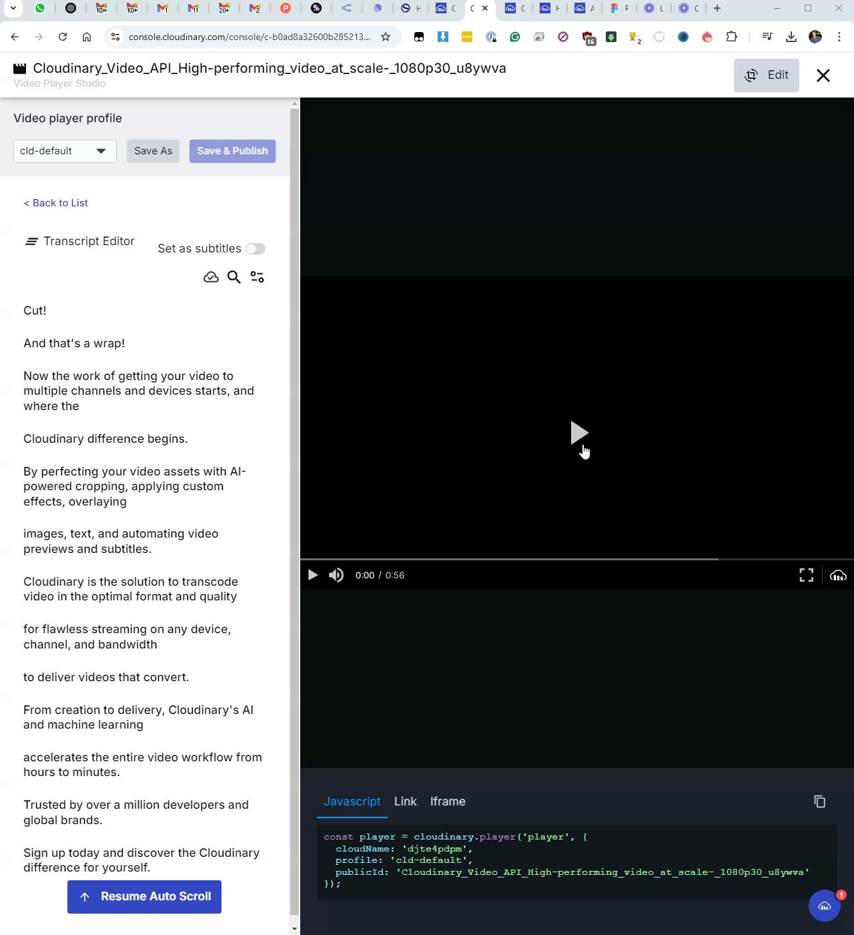The width and height of the screenshot is (854, 935).
Task: Click the control bar play button
Action: [x=312, y=575]
